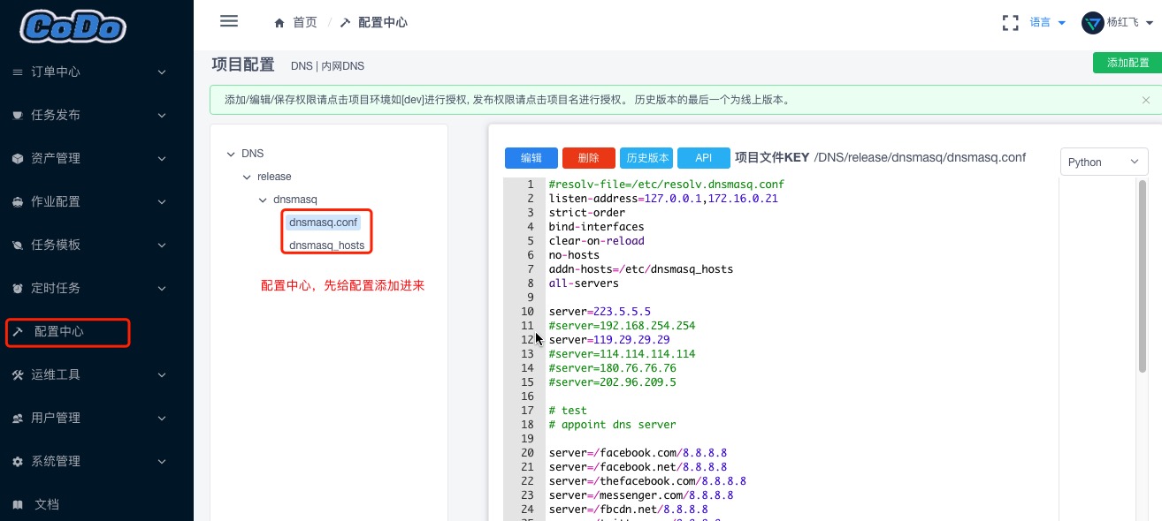Expand the 系统管理 menu chevron
The height and width of the screenshot is (521, 1162).
162,462
